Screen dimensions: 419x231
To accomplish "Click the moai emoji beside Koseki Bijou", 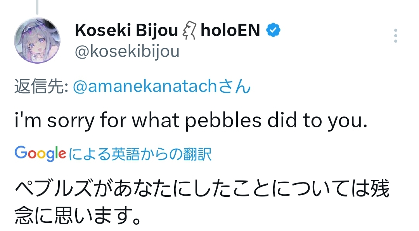I will [189, 31].
